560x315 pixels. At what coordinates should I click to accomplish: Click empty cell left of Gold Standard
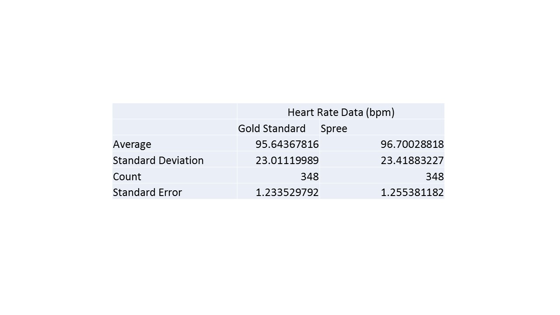click(x=175, y=128)
